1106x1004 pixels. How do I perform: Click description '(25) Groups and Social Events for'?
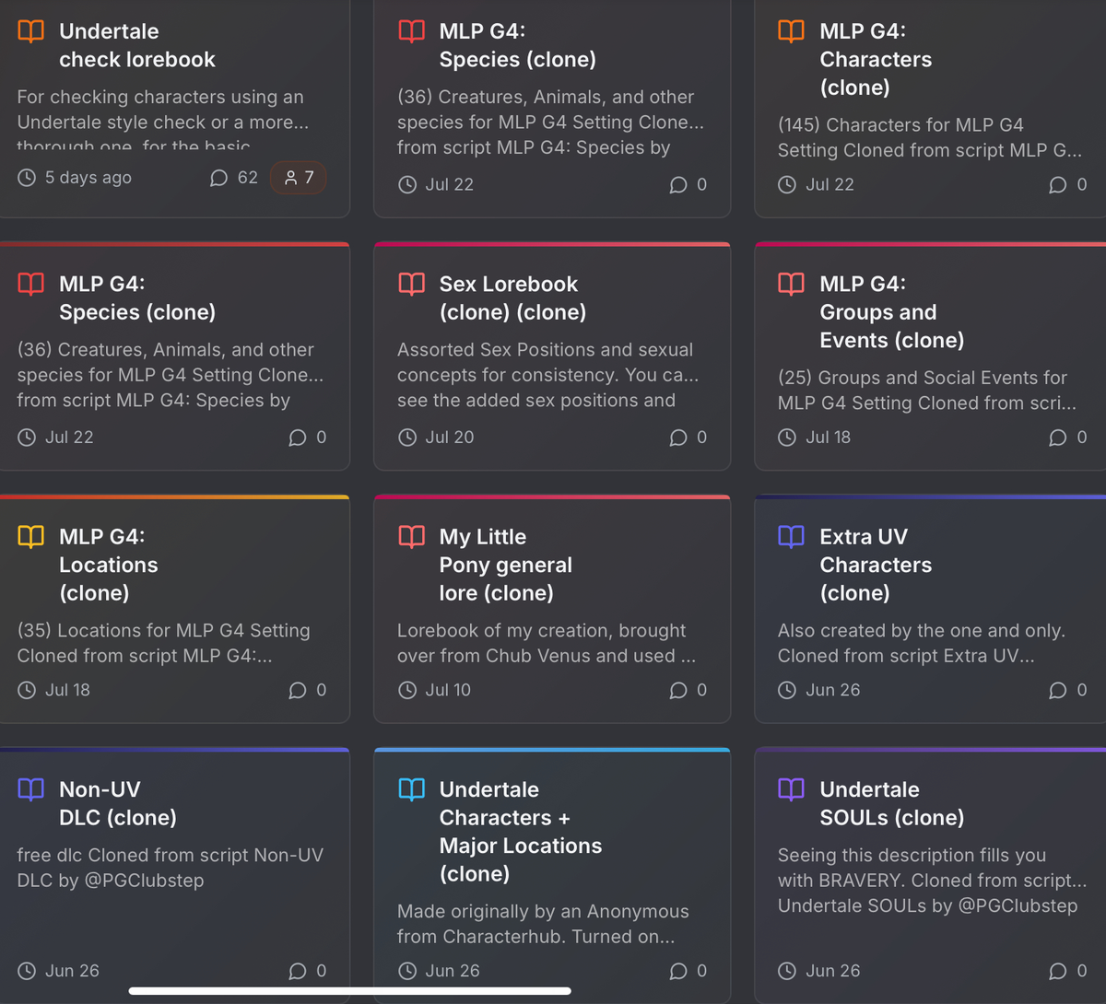[926, 391]
